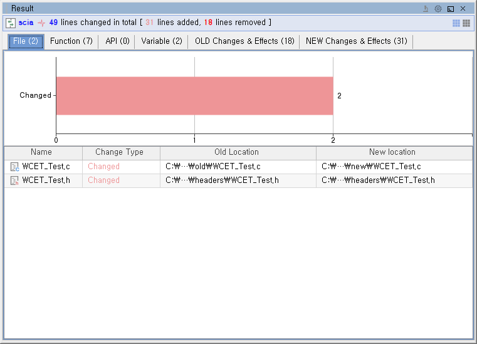Open the API (0) tab
This screenshot has width=477, height=344.
coord(117,41)
